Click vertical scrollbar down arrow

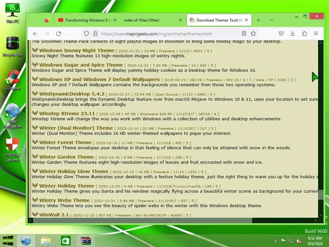(321, 215)
